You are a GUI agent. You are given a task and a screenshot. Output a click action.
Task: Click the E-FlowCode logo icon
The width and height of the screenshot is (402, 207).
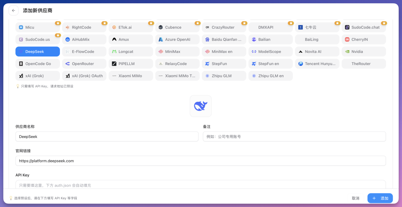tap(67, 51)
